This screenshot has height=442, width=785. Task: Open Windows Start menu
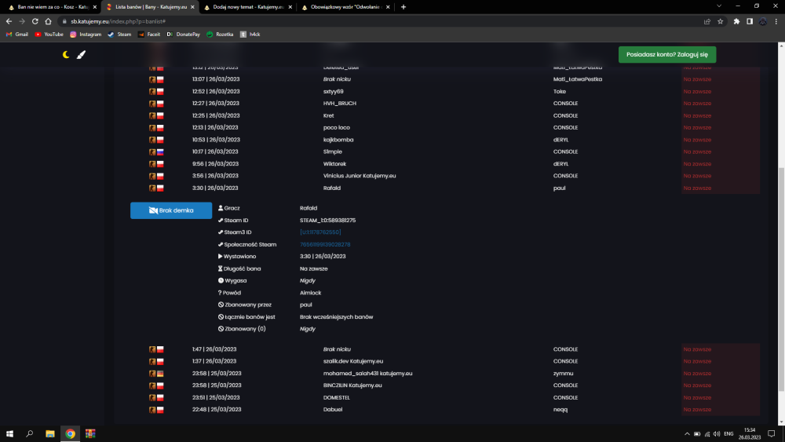tap(9, 433)
